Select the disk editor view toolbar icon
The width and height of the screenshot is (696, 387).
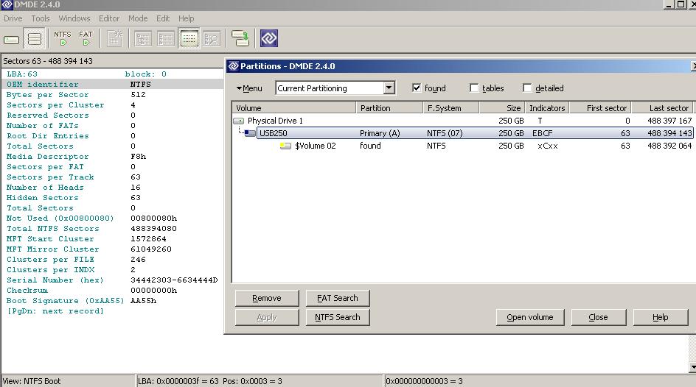[x=189, y=39]
